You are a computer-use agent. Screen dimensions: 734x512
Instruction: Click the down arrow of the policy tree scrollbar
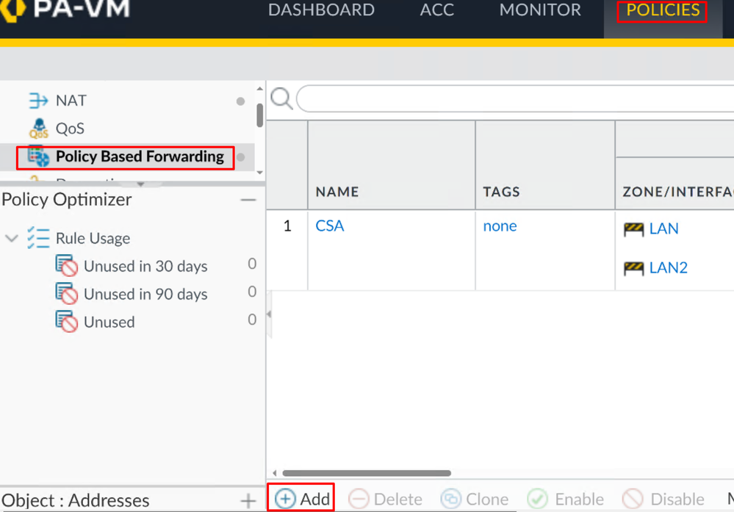[260, 173]
